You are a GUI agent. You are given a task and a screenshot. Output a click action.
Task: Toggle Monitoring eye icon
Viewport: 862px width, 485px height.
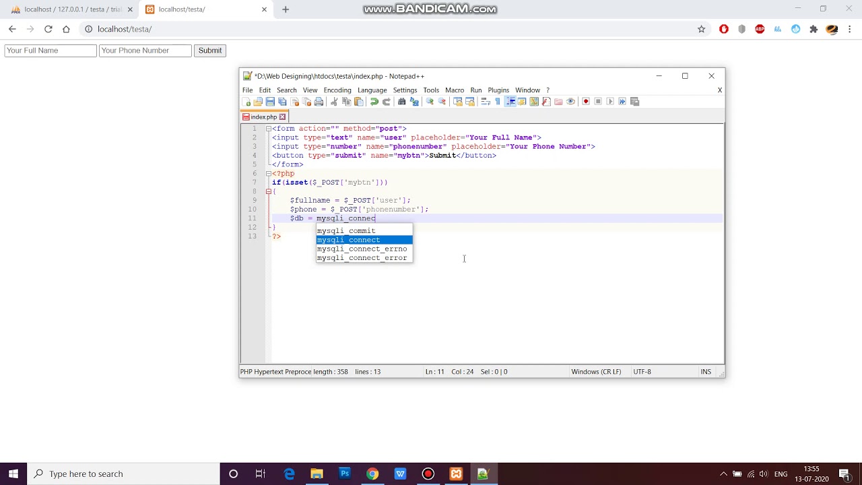(570, 102)
